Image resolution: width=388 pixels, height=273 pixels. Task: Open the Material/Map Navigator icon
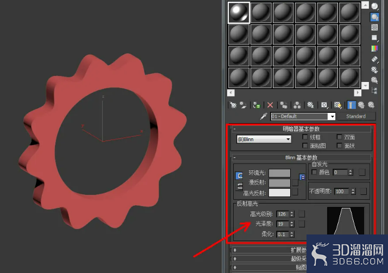(x=374, y=91)
